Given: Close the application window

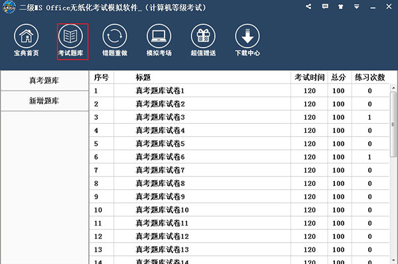Looking at the screenshot, I should (389, 7).
